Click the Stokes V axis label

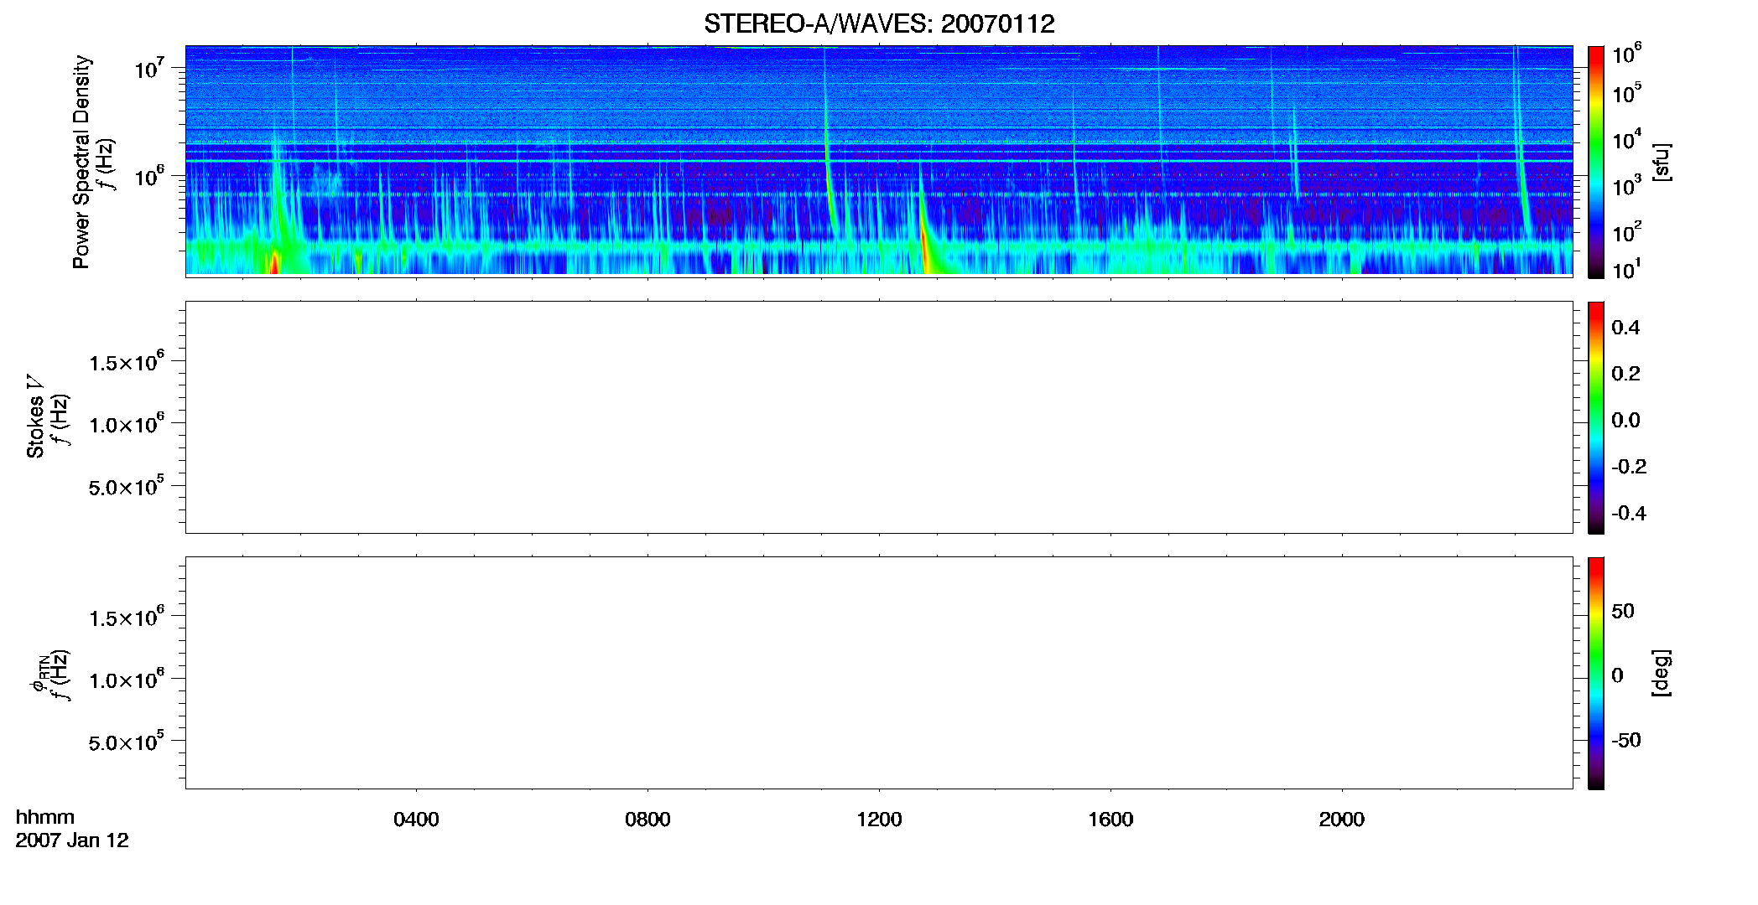coord(35,416)
